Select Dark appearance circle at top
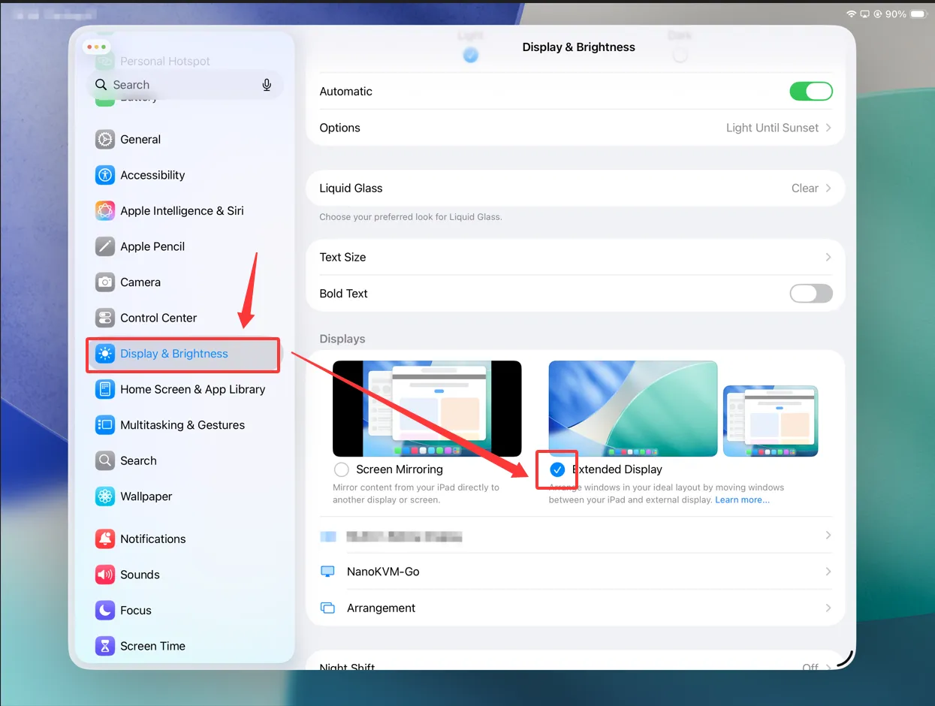This screenshot has width=935, height=706. coord(680,55)
